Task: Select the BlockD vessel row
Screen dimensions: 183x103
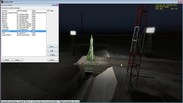Action: pos(24,16)
